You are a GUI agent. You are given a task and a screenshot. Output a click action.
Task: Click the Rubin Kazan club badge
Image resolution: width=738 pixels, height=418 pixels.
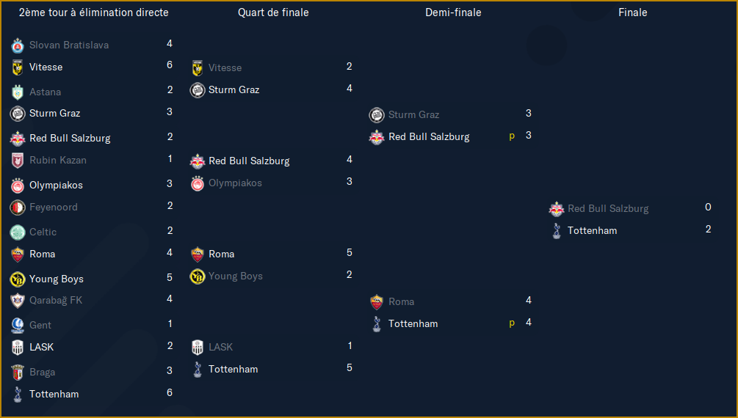coord(18,161)
